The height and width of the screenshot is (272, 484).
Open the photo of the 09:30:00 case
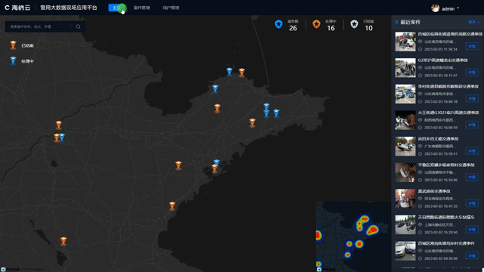[405, 251]
